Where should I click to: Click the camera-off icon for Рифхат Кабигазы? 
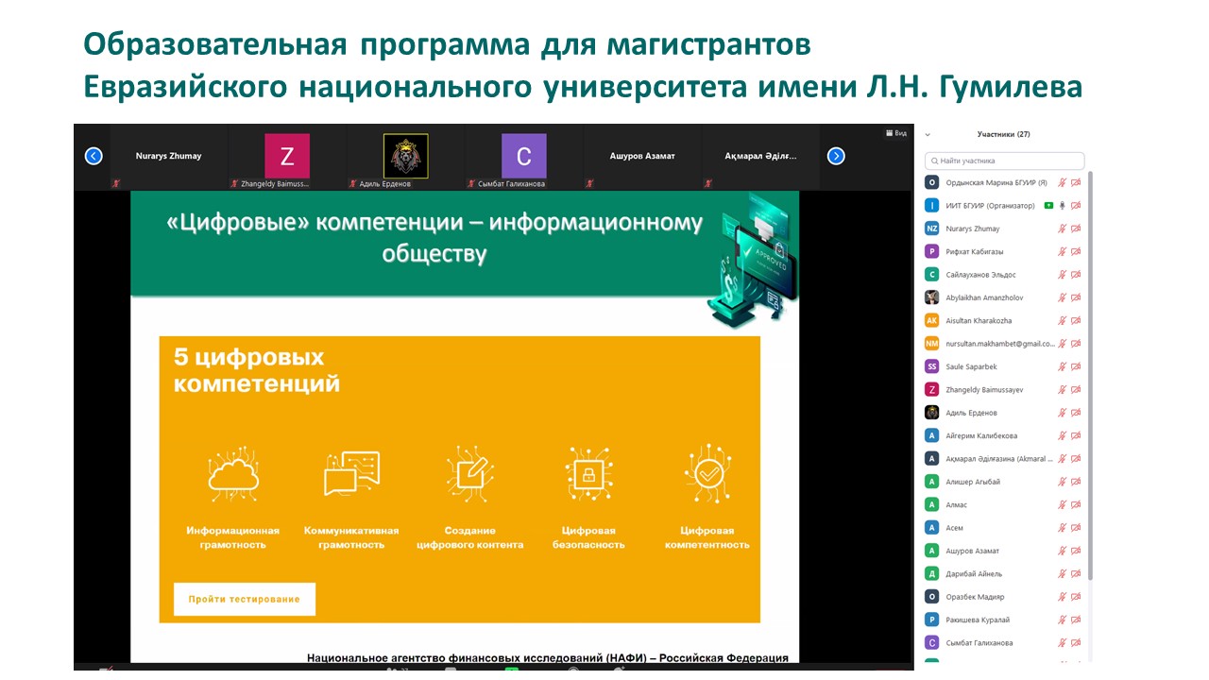pyautogui.click(x=1076, y=251)
